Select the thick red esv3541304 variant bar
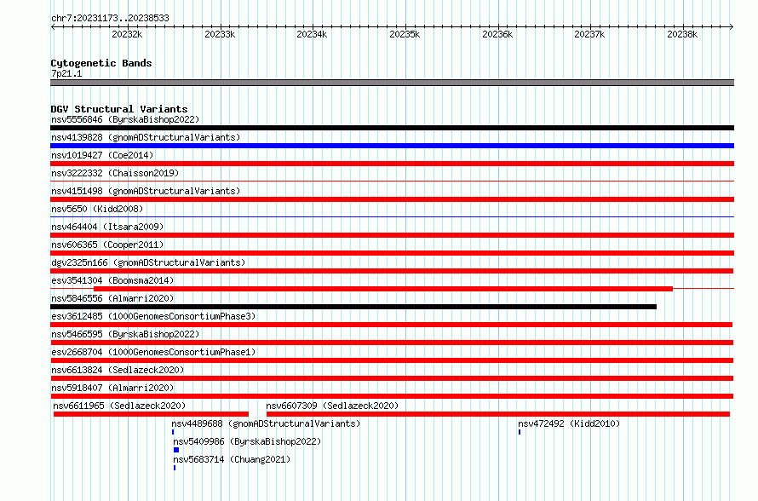Screen dimensions: 758x501 [x=383, y=289]
